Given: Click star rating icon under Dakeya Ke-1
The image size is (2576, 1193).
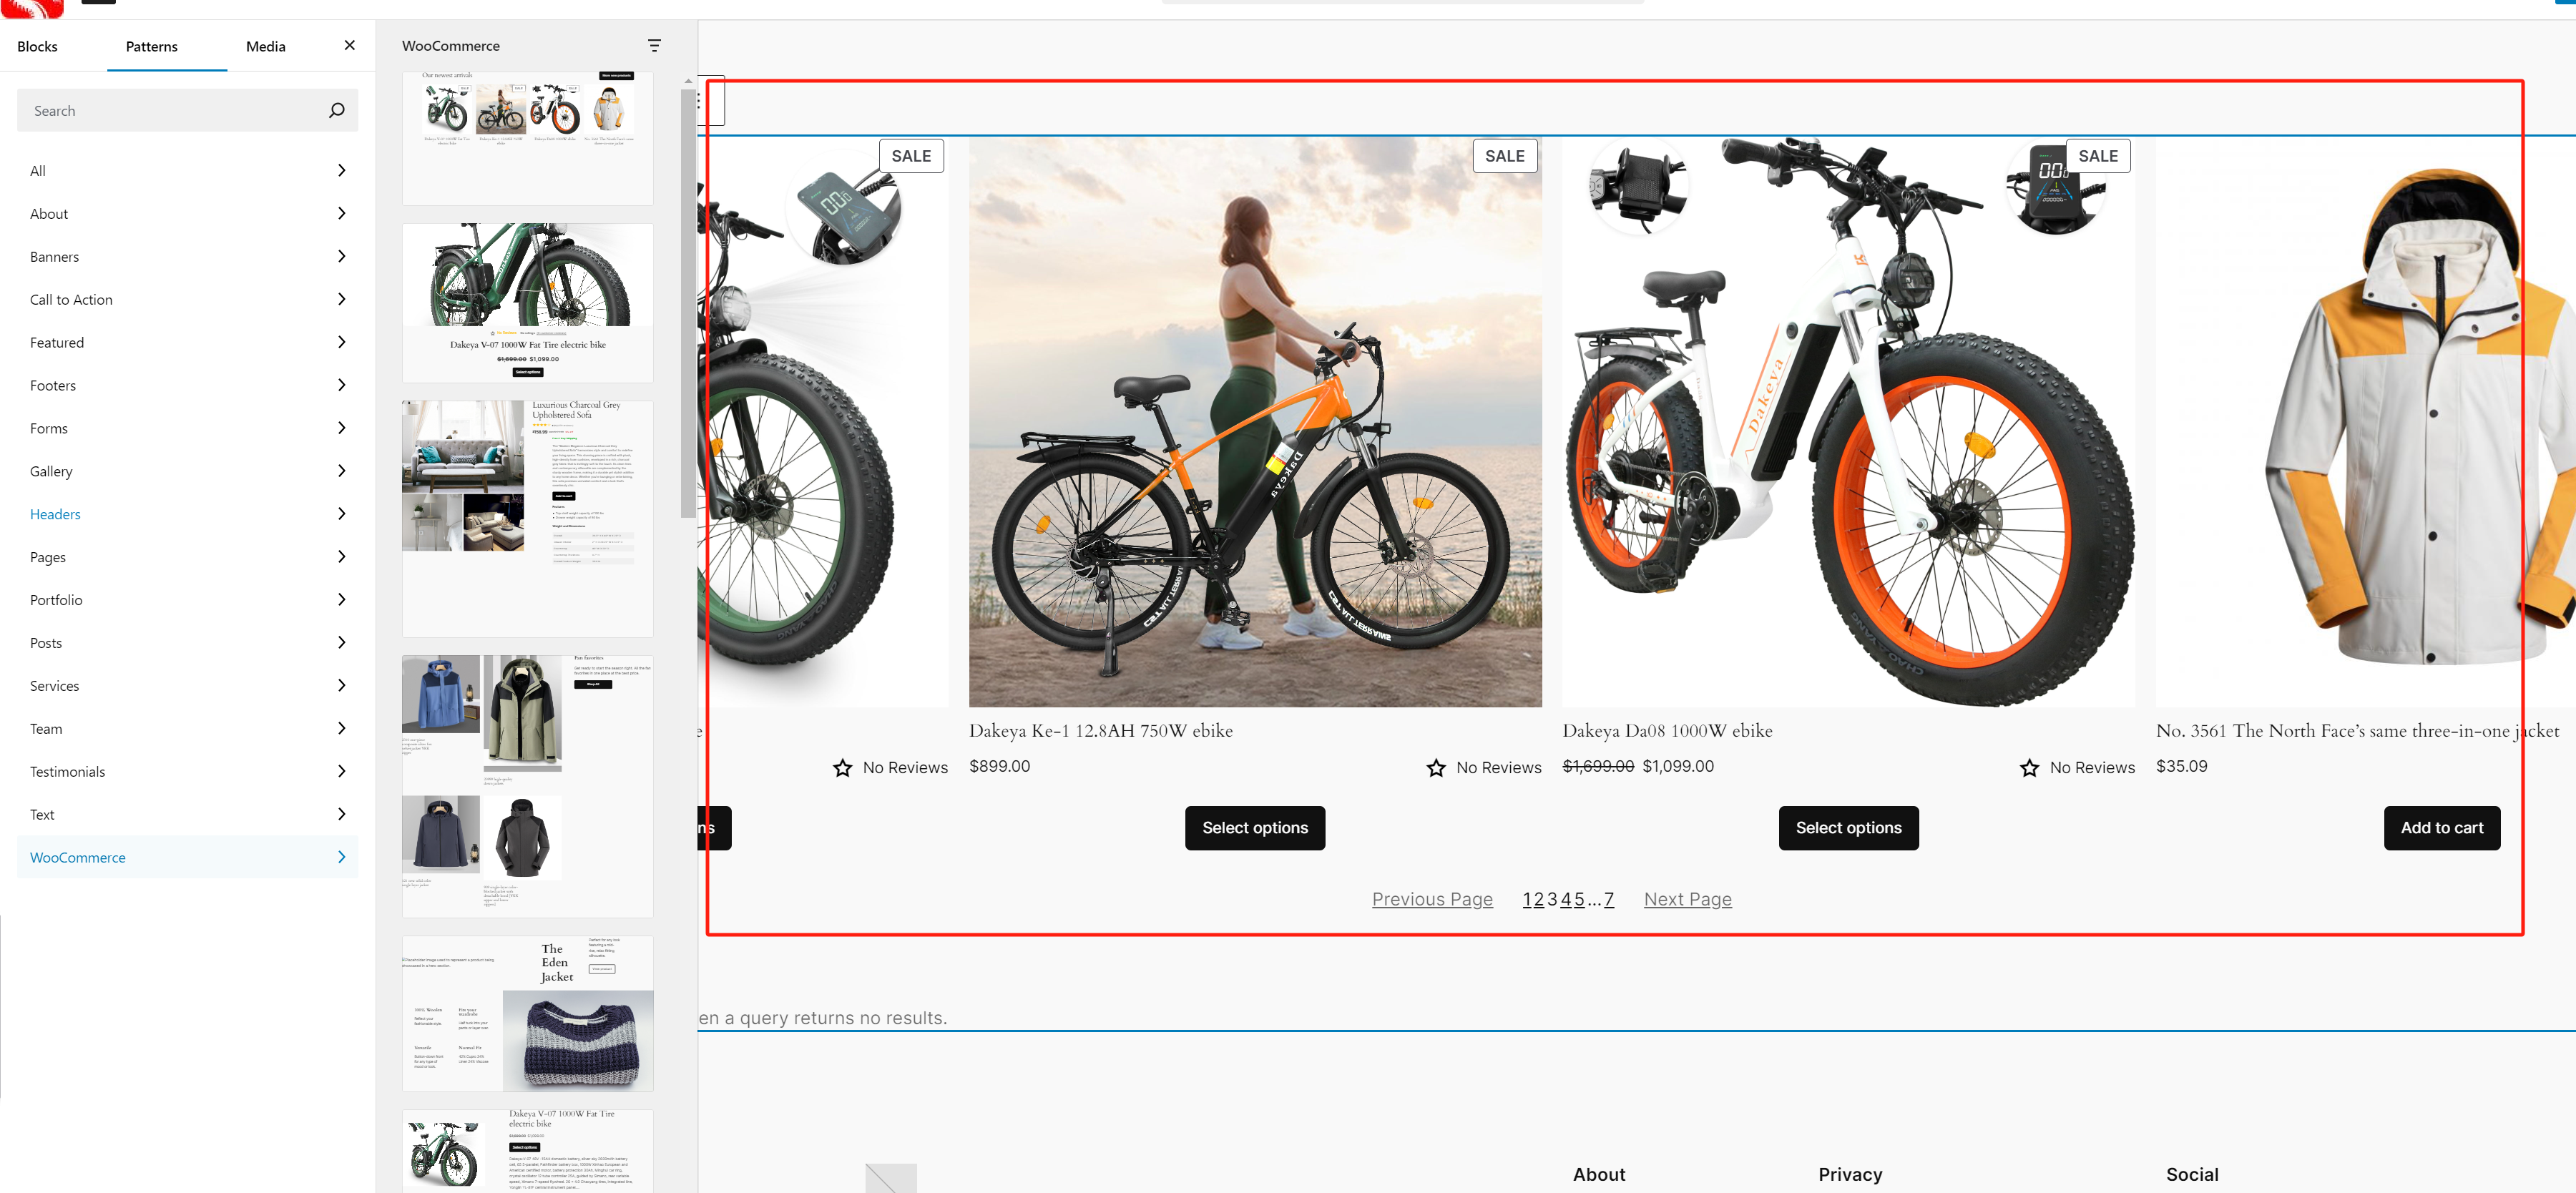Looking at the screenshot, I should pyautogui.click(x=1436, y=768).
